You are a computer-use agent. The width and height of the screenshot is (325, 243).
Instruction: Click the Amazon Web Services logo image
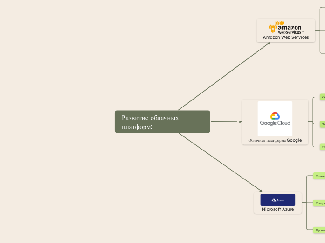pos(286,28)
